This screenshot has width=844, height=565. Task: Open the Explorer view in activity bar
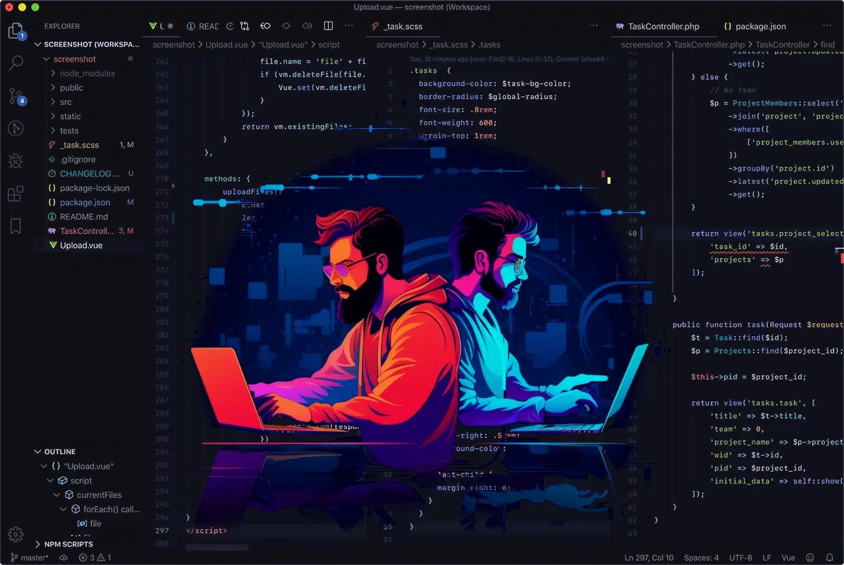(x=16, y=30)
